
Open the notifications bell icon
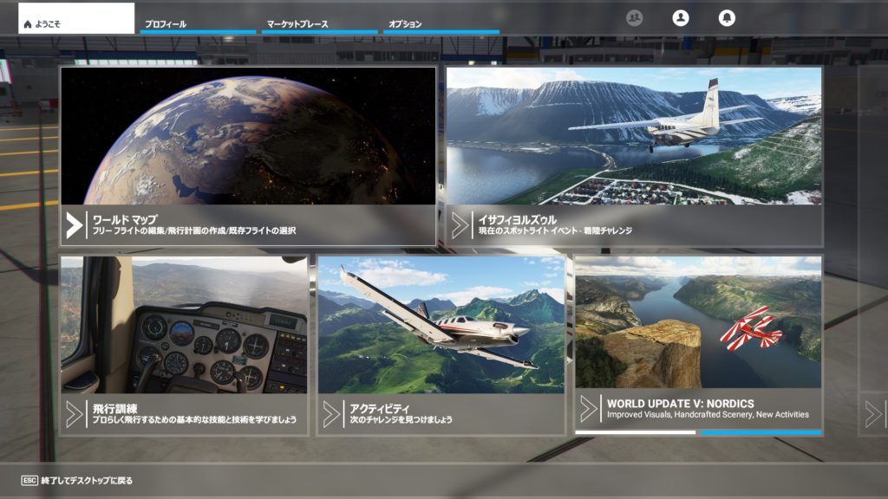coord(727,18)
